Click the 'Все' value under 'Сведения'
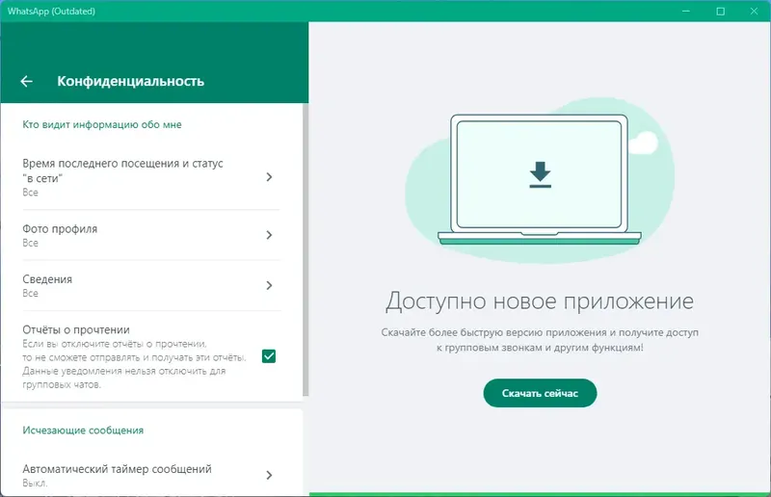The width and height of the screenshot is (771, 497). [30, 293]
